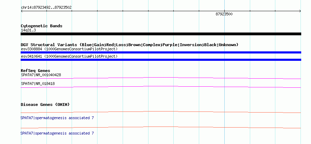Click the black 14q31.3 cytogenetic band bar

pyautogui.click(x=161, y=34)
